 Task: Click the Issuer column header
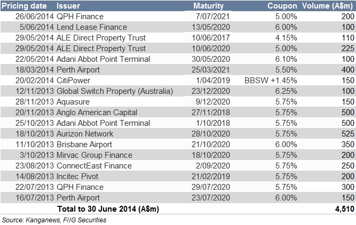[68, 6]
